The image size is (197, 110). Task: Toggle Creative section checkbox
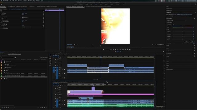point(195,46)
